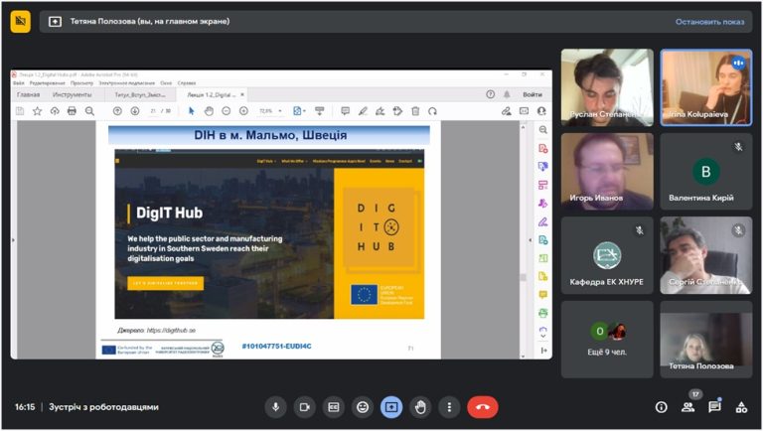Go to previous page arrow up
Screen dimensions: 763x431
pyautogui.click(x=117, y=111)
